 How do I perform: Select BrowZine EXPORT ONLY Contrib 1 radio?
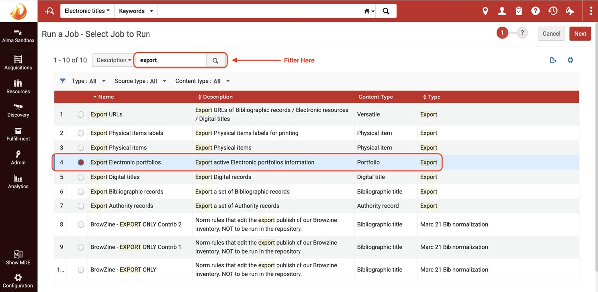click(x=81, y=247)
